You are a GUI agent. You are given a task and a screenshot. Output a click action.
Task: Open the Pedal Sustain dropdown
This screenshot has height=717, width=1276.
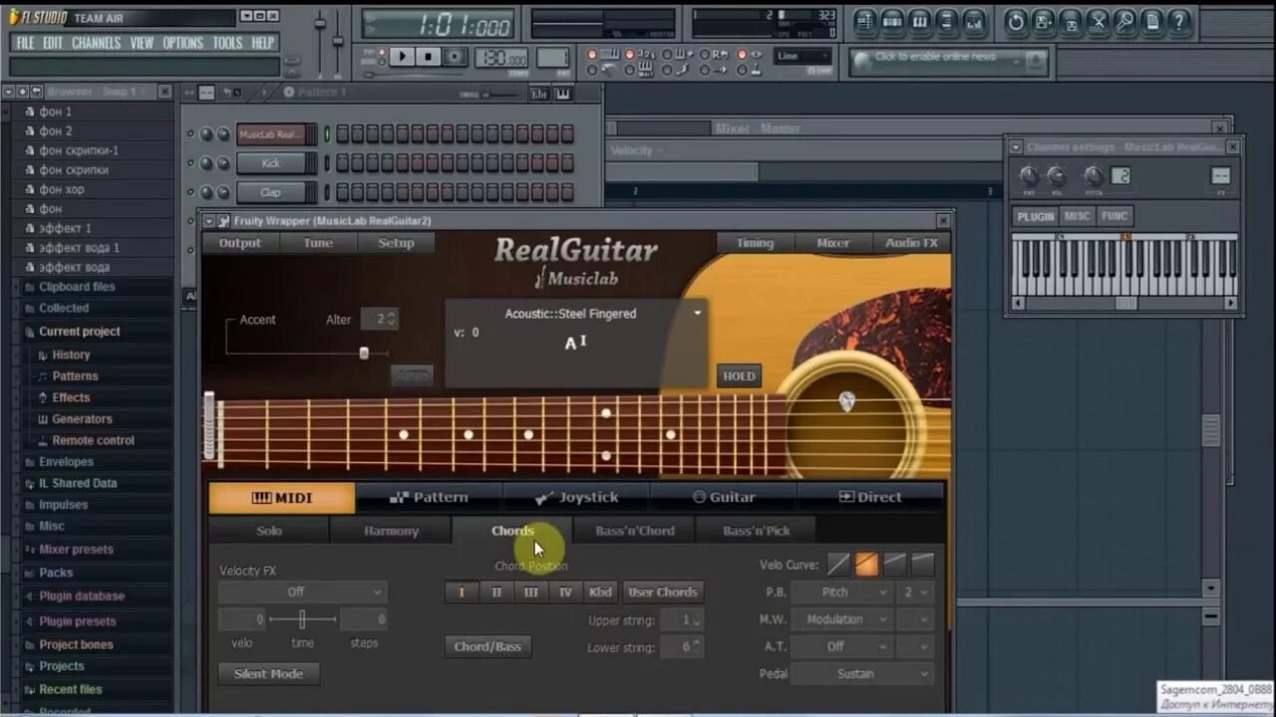(x=862, y=674)
